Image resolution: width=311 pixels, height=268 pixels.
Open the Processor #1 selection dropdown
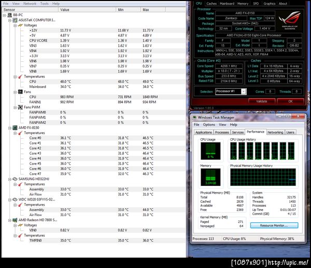coord(244,91)
